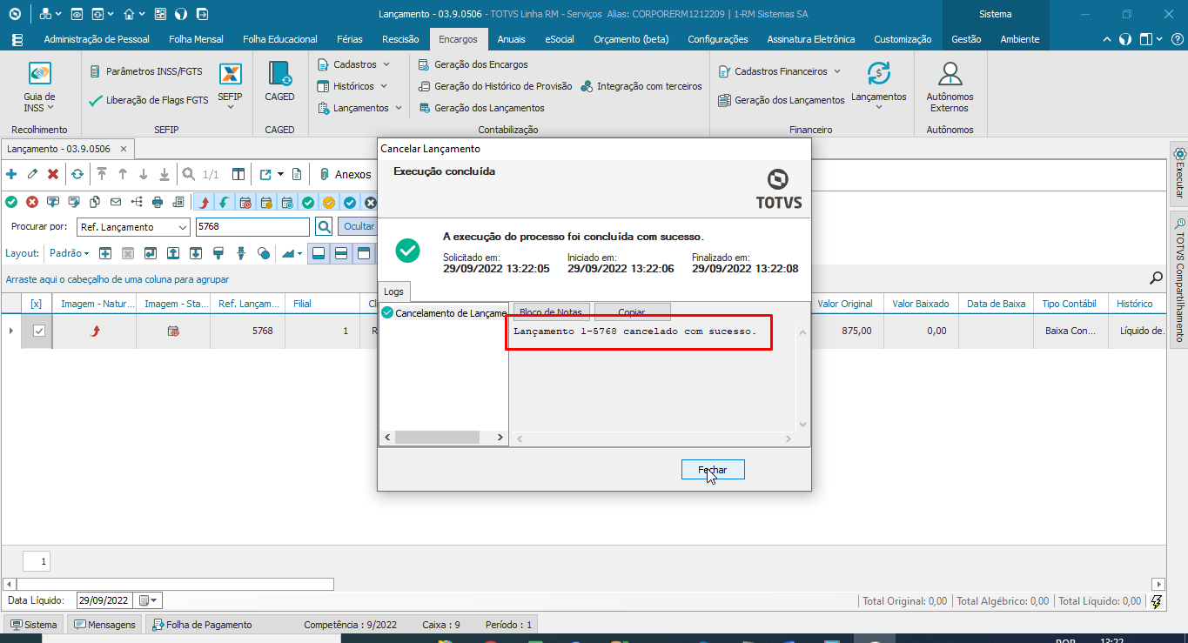Click the red circle X toolbar icon
The width and height of the screenshot is (1188, 643).
pyautogui.click(x=32, y=202)
